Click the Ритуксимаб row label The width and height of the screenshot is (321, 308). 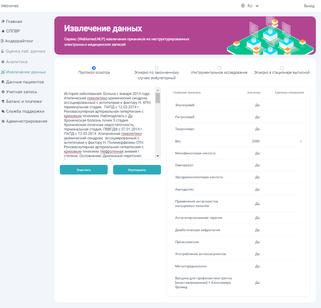[x=185, y=117]
